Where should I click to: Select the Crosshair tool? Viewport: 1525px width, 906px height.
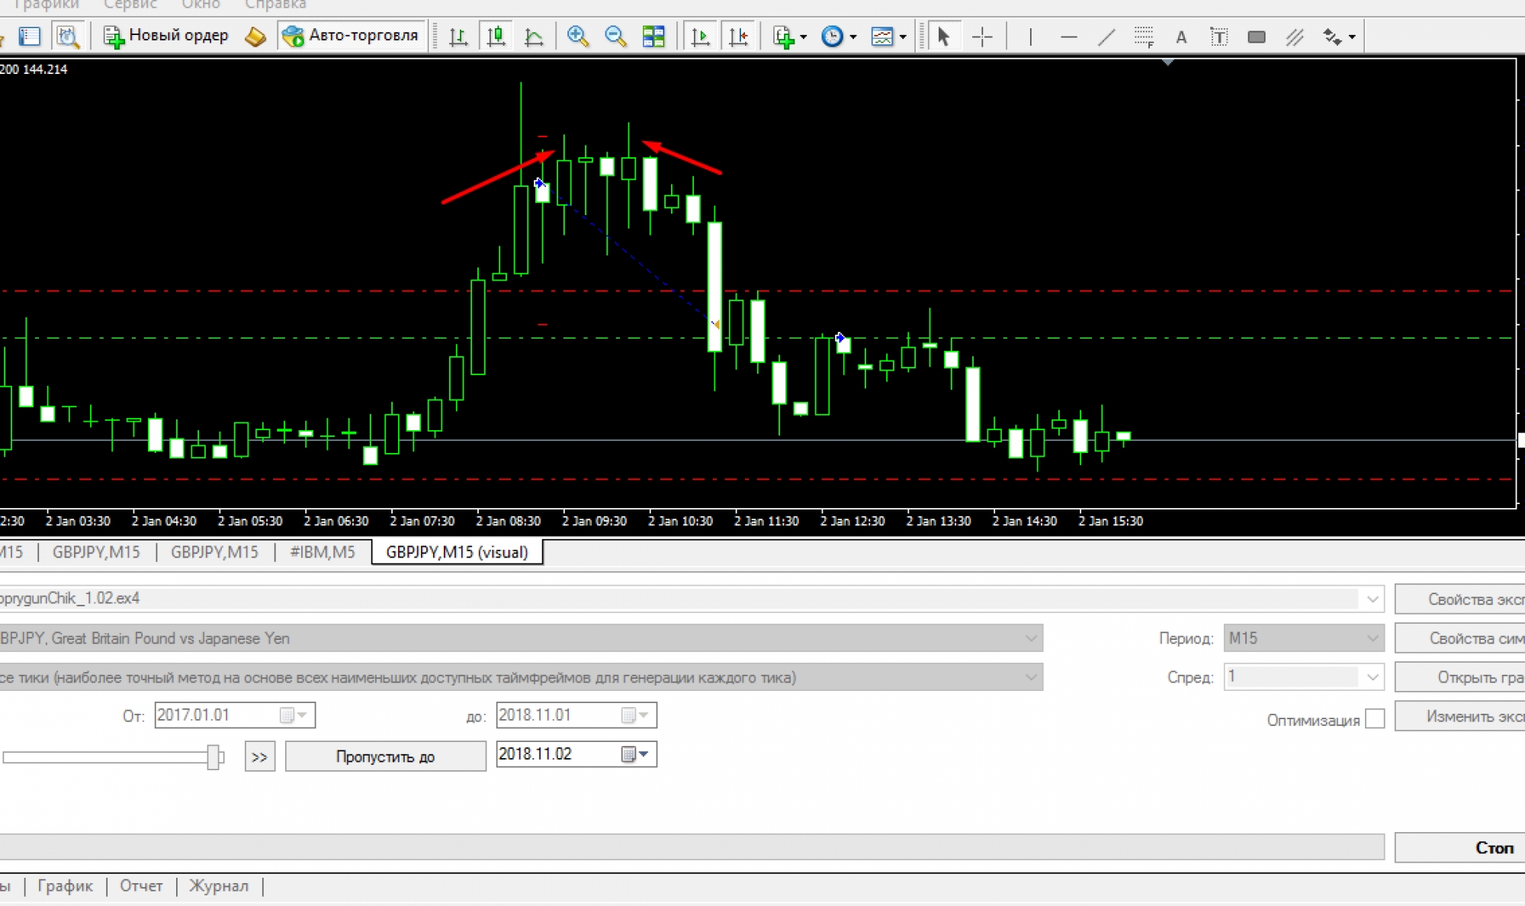(x=982, y=36)
